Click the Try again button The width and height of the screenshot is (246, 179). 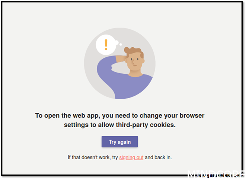[x=120, y=142]
